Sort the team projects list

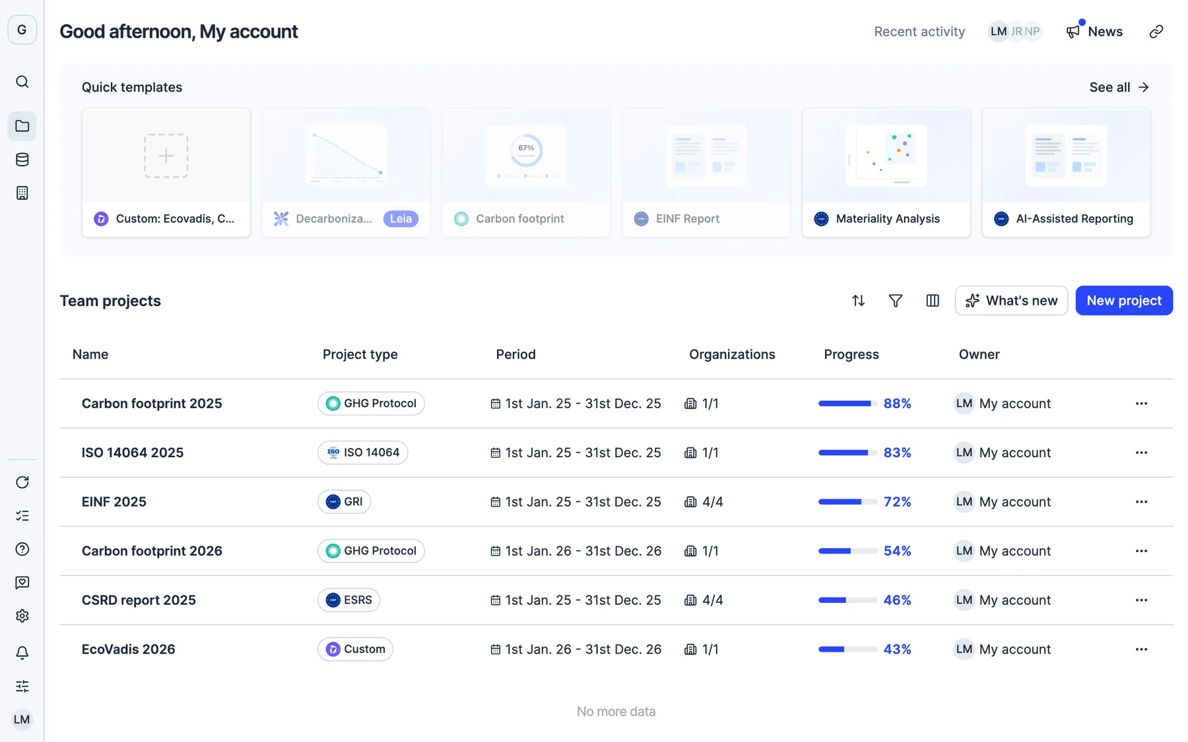click(x=858, y=301)
